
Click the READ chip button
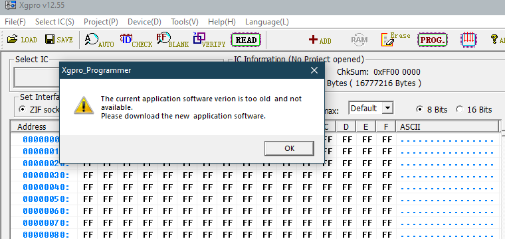click(246, 40)
